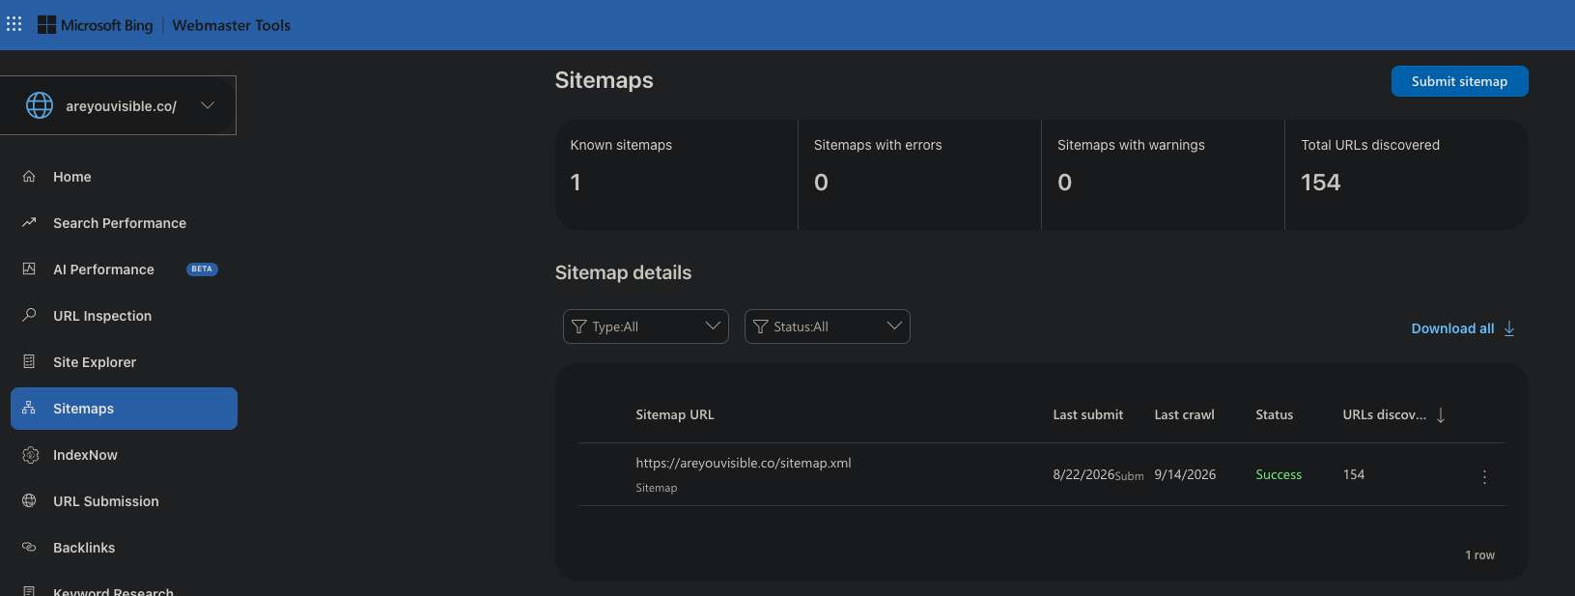Click the IndexNow gear icon
Screen dimensions: 1575x596
30,455
